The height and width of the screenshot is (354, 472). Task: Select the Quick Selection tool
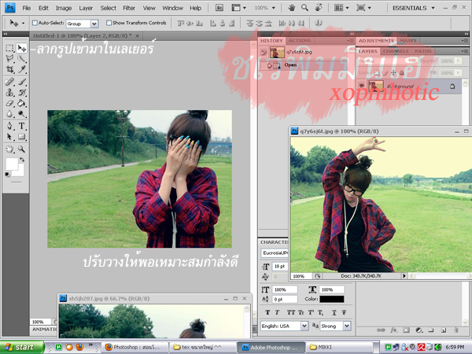tap(22, 58)
